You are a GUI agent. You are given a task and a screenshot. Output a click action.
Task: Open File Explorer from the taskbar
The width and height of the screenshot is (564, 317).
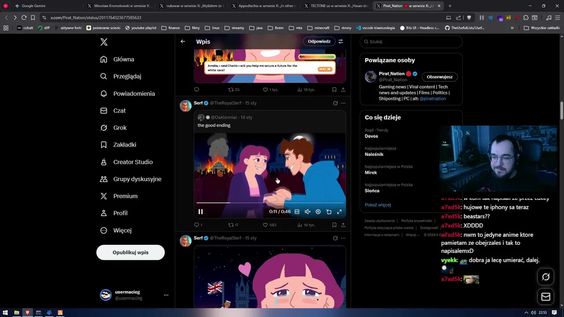tap(17, 313)
